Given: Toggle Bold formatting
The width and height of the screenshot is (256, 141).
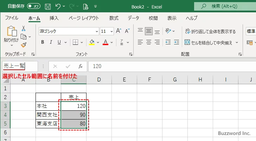Looking at the screenshot, I should pyautogui.click(x=43, y=42).
